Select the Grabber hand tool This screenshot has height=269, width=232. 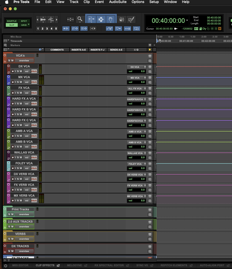(x=110, y=19)
